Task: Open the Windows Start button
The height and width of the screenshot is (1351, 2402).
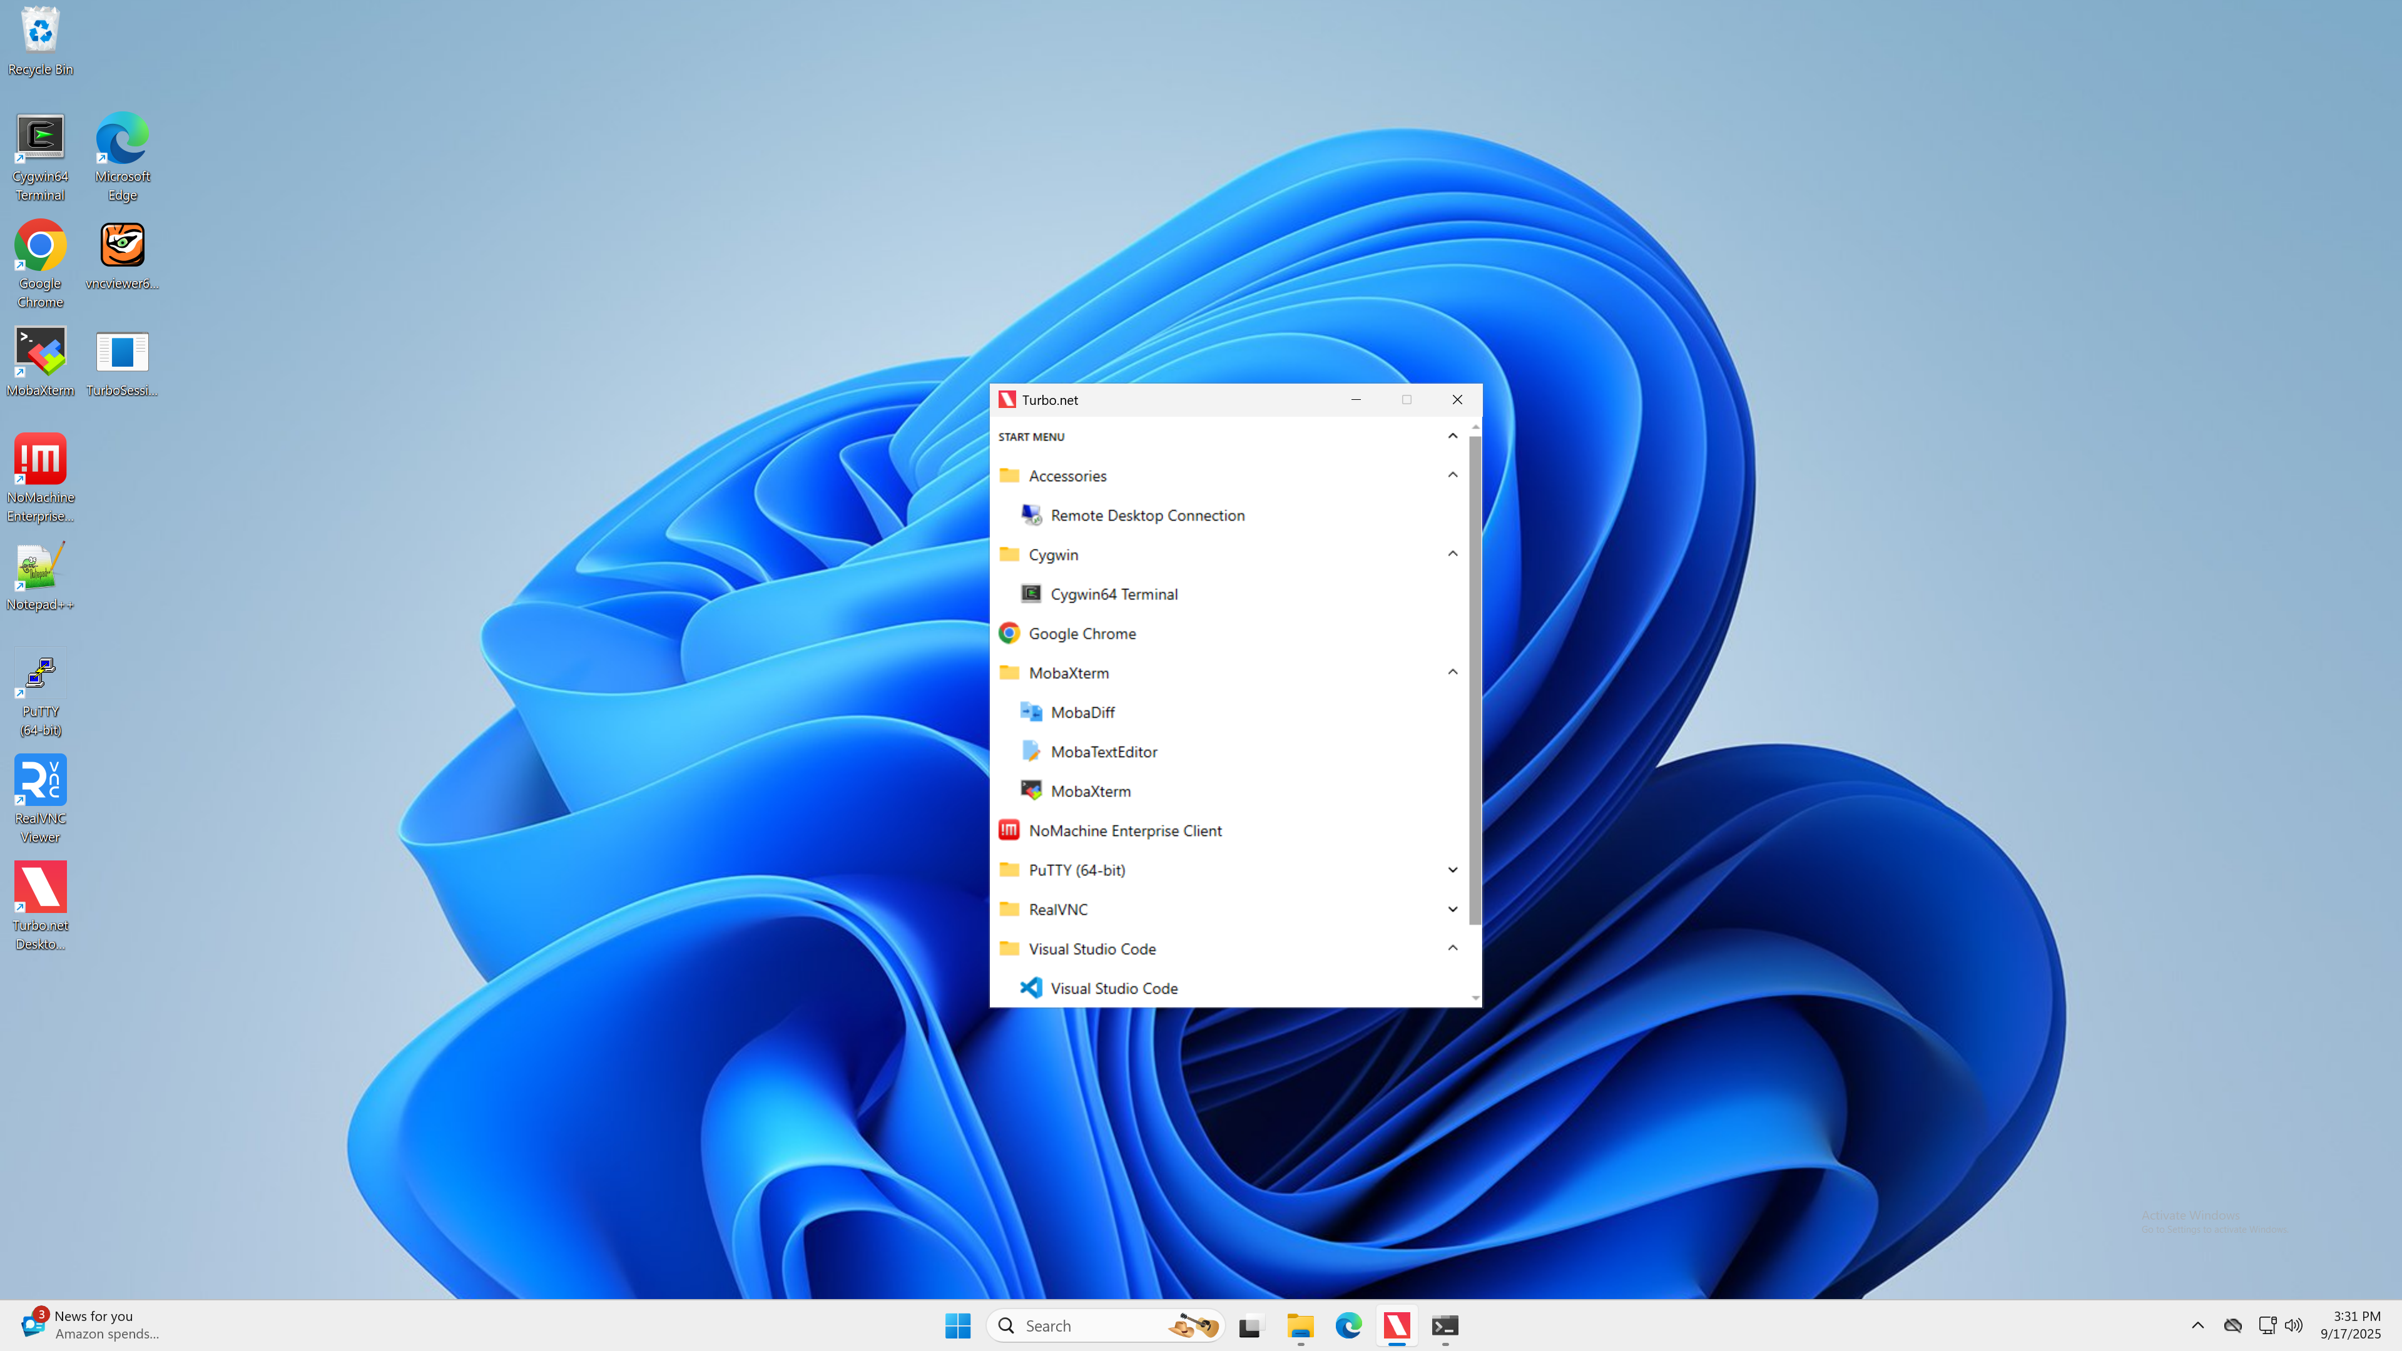Action: click(958, 1325)
